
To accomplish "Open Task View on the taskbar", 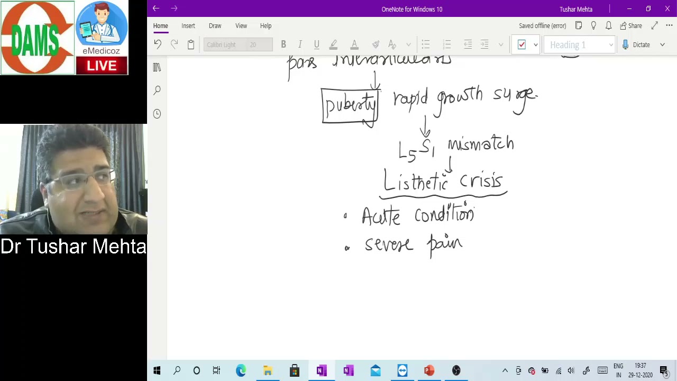I will pyautogui.click(x=216, y=371).
